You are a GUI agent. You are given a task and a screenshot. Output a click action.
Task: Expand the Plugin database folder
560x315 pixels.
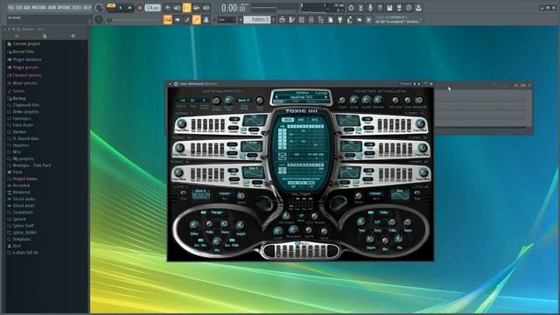tap(27, 59)
